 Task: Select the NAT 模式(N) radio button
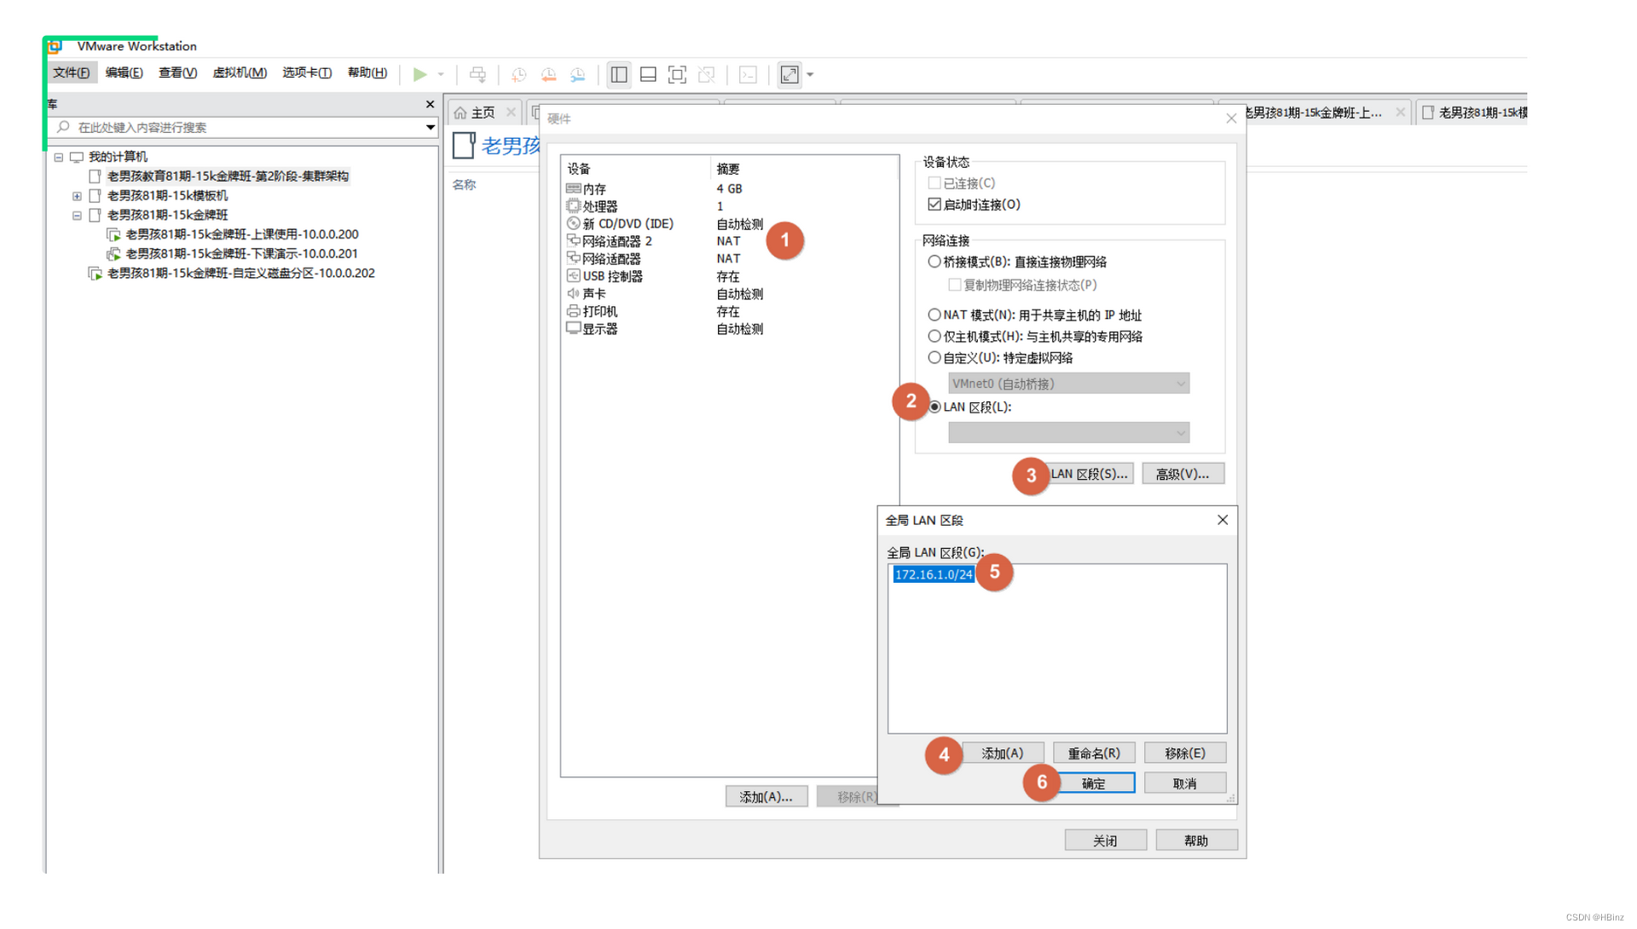(x=934, y=314)
